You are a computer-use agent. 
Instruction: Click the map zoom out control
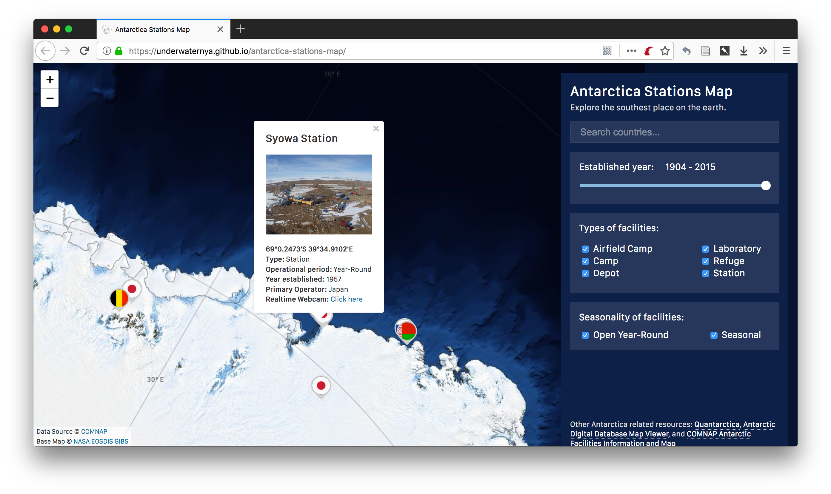click(x=49, y=98)
